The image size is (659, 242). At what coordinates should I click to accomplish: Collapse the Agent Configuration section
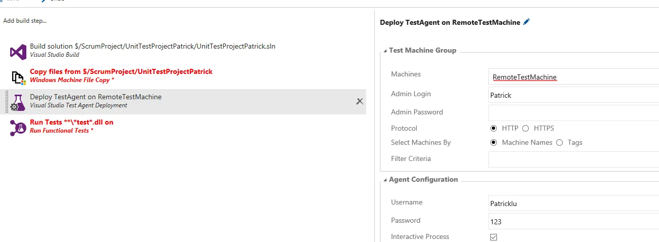tap(385, 179)
